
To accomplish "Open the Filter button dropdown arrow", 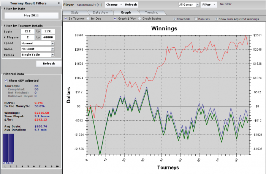I will point(214,5).
